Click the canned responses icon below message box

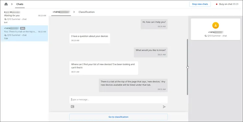[x=73, y=107]
